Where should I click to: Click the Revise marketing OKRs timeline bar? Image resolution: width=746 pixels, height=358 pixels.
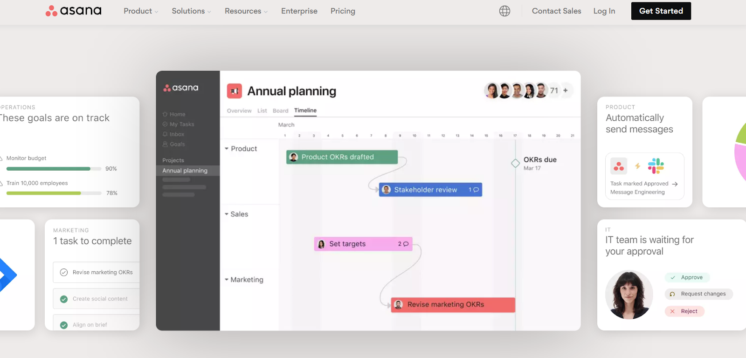(x=453, y=304)
